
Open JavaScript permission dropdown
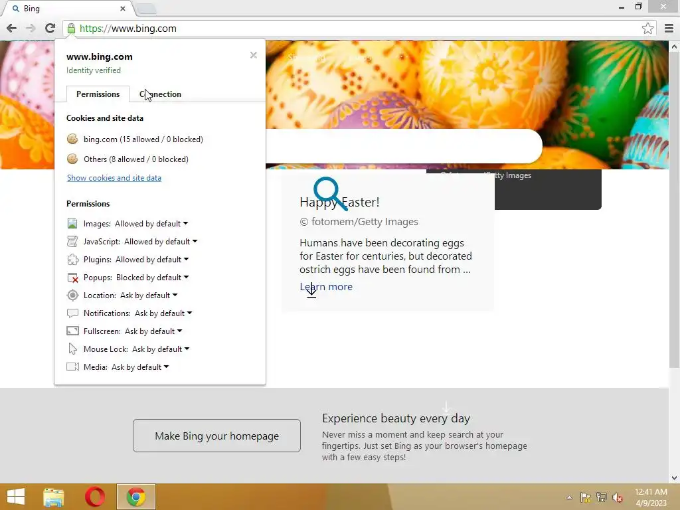pos(161,242)
